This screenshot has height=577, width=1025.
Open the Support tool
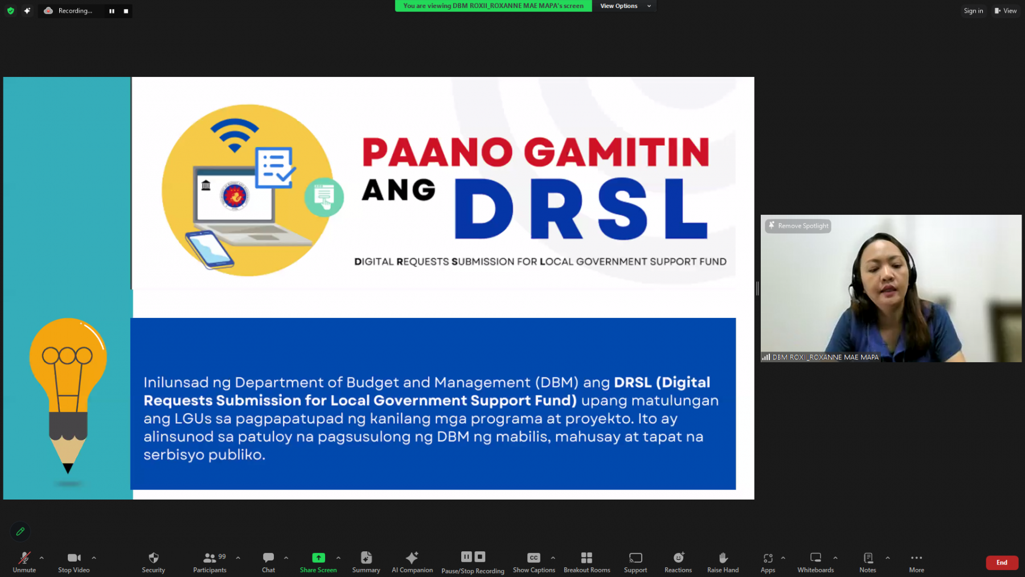point(635,562)
